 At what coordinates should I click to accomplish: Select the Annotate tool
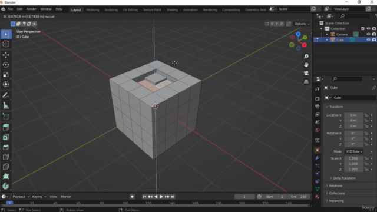[x=6, y=95]
